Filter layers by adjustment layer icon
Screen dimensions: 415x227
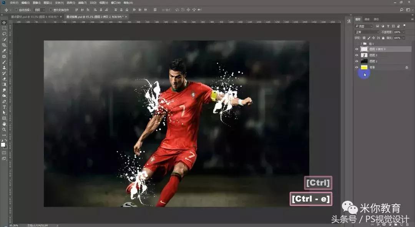pos(383,26)
